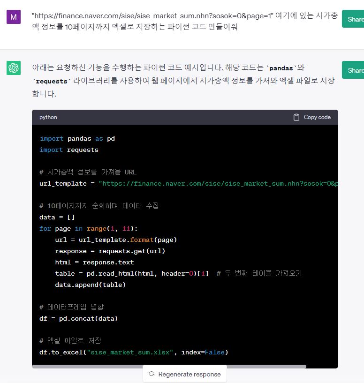Click the '# 시가총액 정보를 가져올 URL' comment
Screen dimensions: 364x383
(x=88, y=172)
